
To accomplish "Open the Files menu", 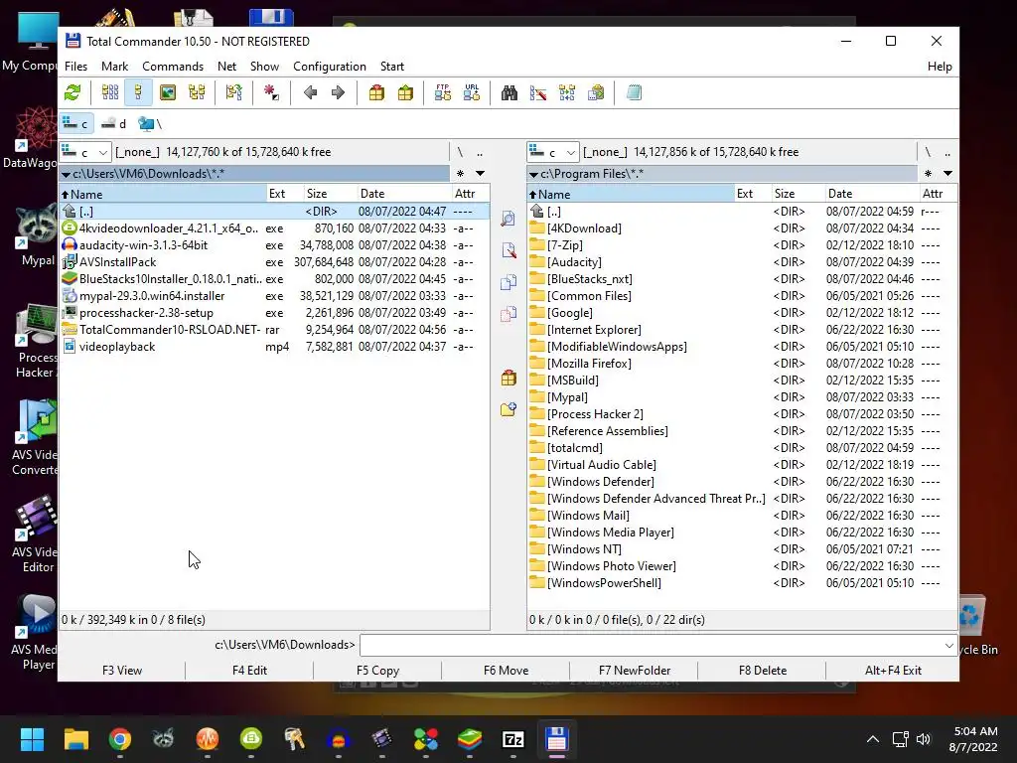I will tap(75, 67).
